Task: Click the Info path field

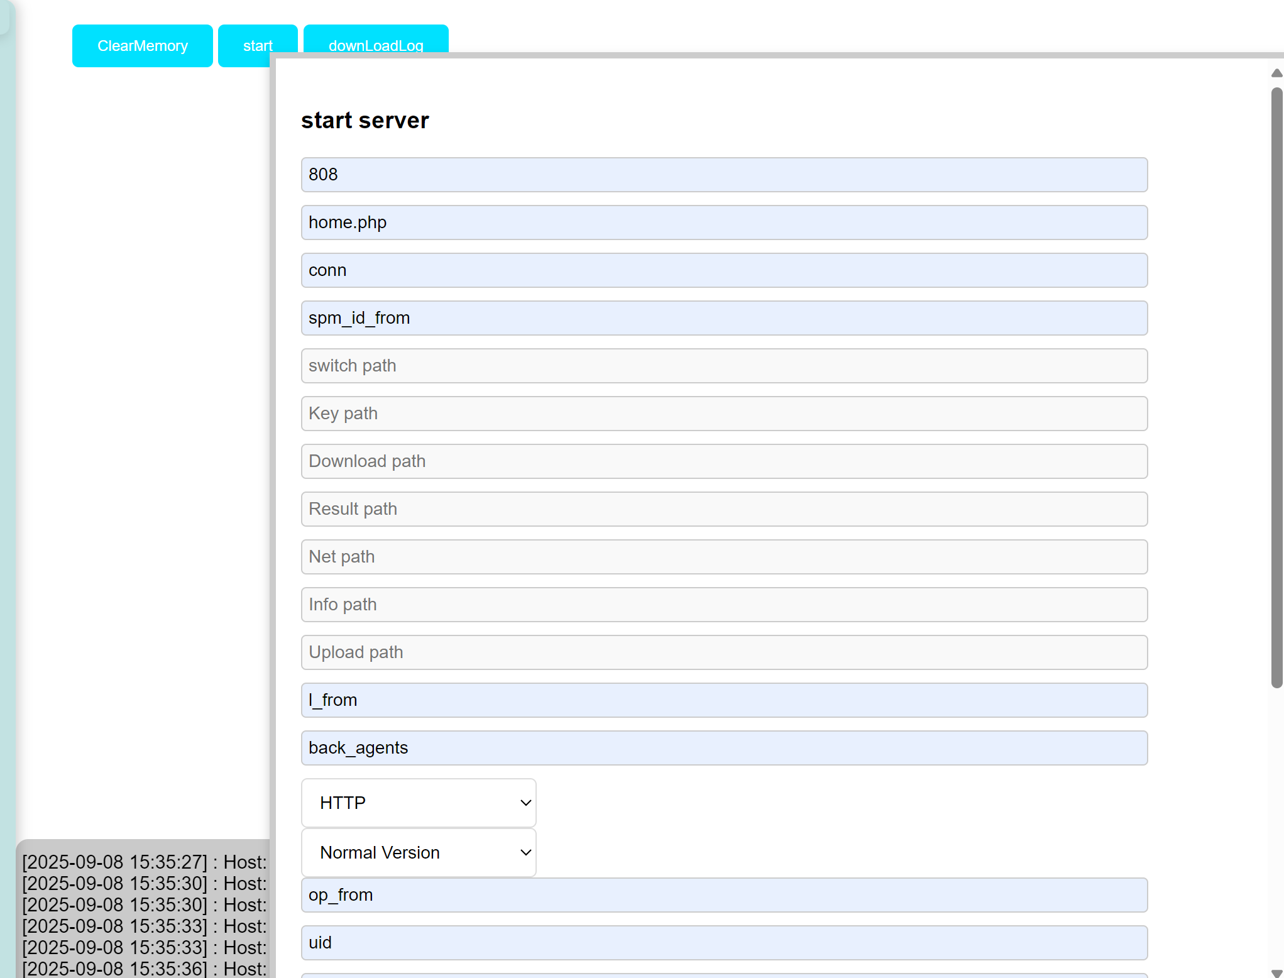Action: tap(724, 605)
